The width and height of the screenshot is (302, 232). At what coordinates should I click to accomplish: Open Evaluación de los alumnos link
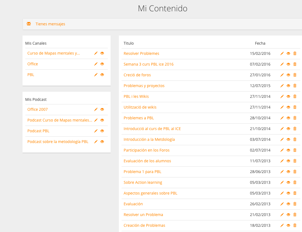tap(147, 161)
